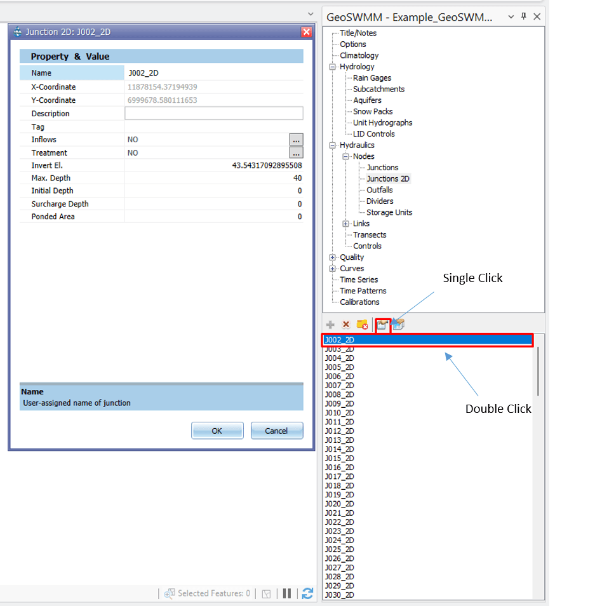Click the OK button

pyautogui.click(x=217, y=430)
